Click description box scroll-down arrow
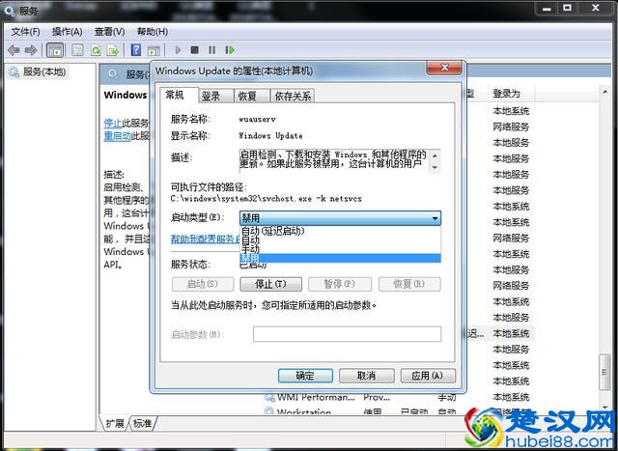This screenshot has height=451, width=618. 435,167
